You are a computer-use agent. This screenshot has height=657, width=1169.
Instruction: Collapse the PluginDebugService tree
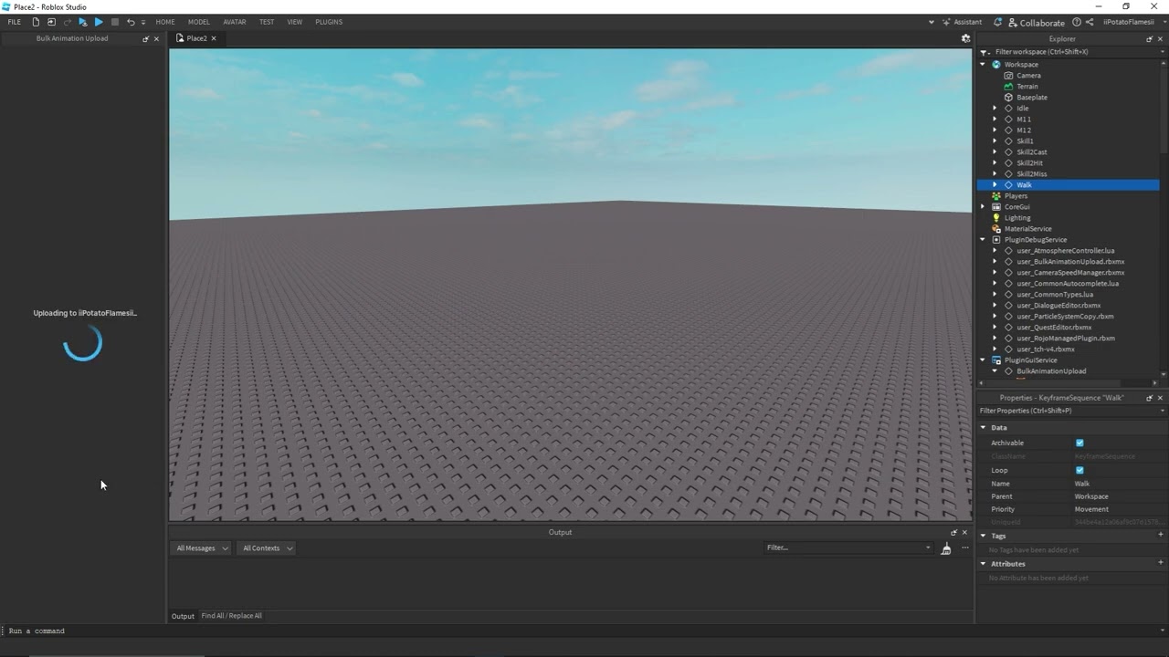pos(984,239)
